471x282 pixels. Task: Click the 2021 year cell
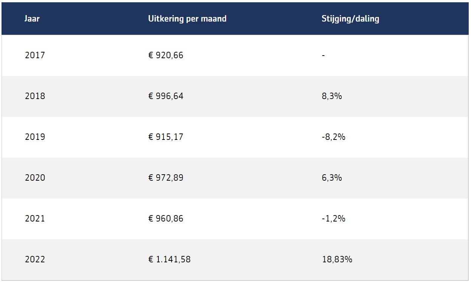35,218
